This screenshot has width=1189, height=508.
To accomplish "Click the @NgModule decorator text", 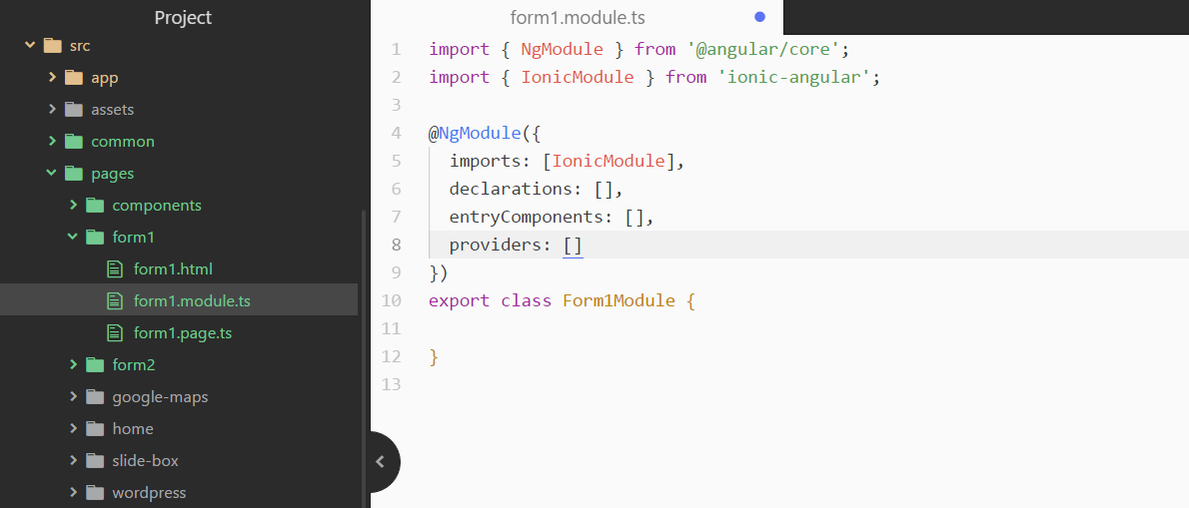I will [475, 134].
